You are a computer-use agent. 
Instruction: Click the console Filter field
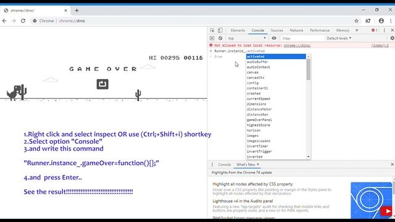(x=302, y=38)
